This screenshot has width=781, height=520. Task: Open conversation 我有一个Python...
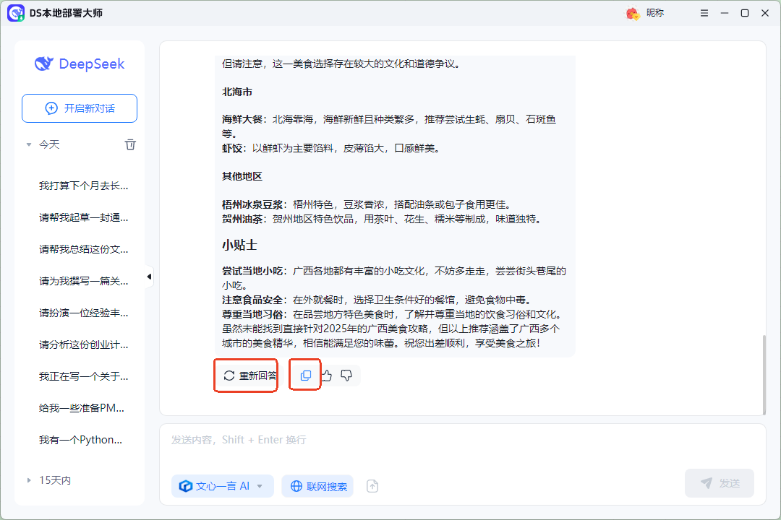[81, 440]
